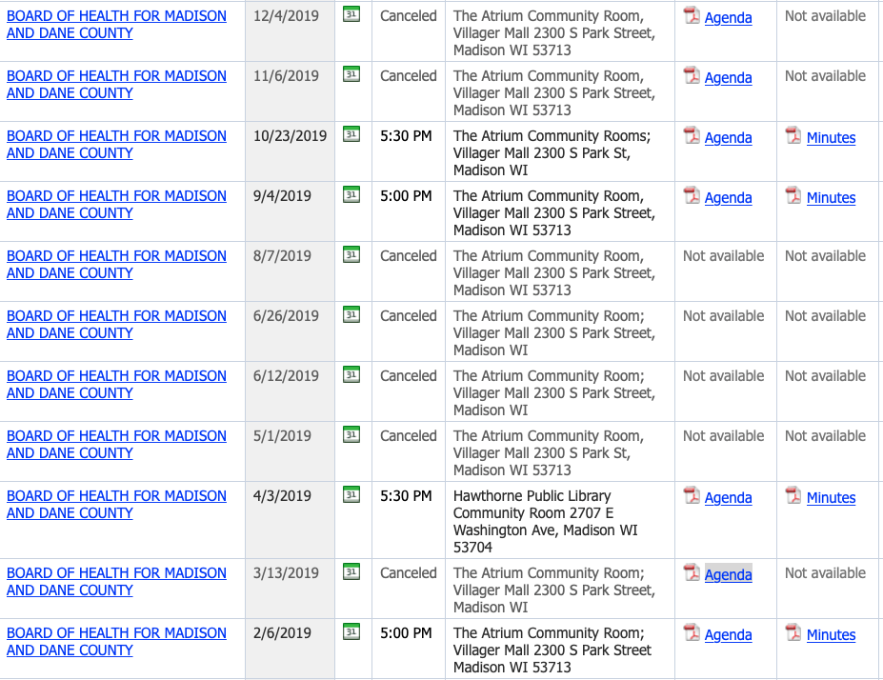
Task: Click the 5:00 PM time for 2/6/2019
Action: click(406, 633)
